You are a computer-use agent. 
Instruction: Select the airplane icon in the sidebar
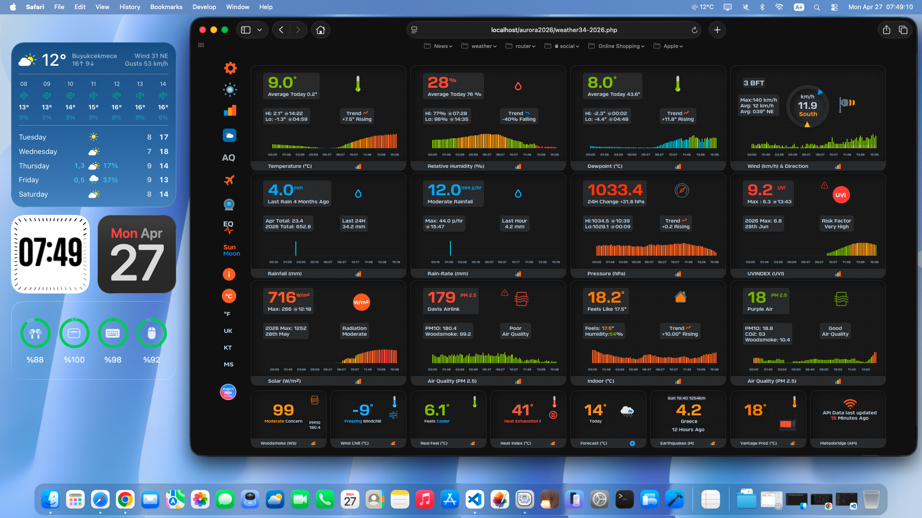230,180
